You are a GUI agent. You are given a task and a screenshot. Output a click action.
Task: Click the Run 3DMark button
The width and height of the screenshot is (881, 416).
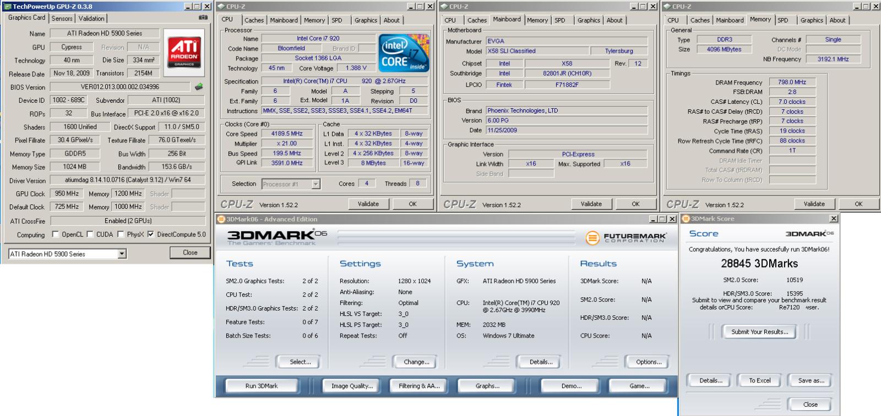click(x=262, y=386)
